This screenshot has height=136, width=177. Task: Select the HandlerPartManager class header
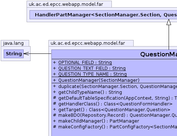(x=103, y=15)
